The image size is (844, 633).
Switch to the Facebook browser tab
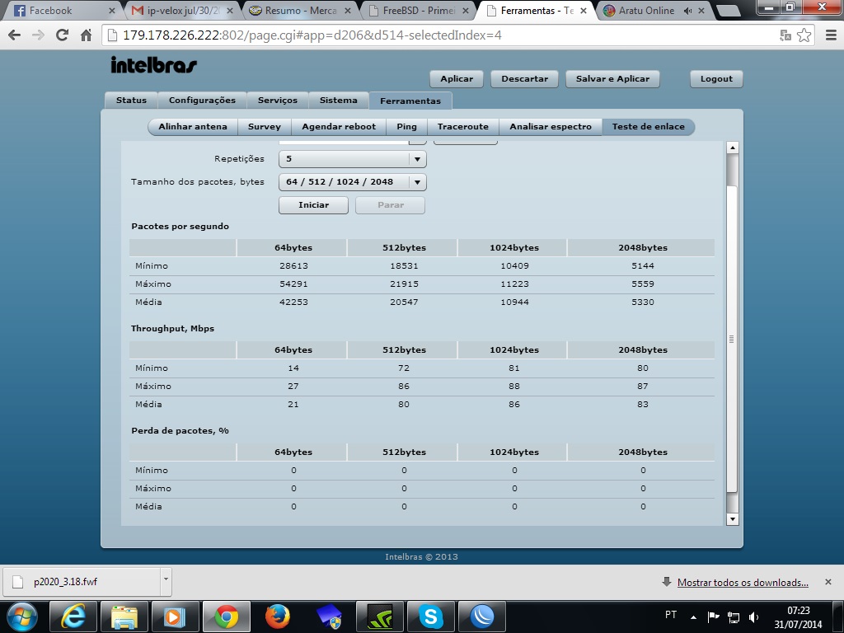60,11
